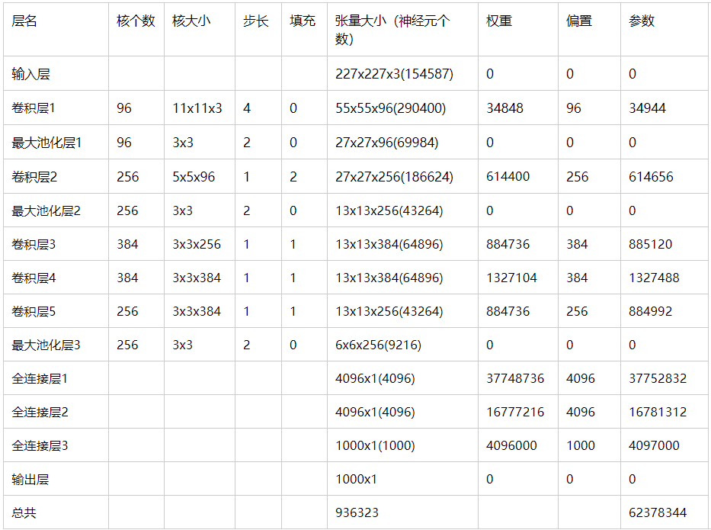Click weight value 4096000

[x=511, y=445]
